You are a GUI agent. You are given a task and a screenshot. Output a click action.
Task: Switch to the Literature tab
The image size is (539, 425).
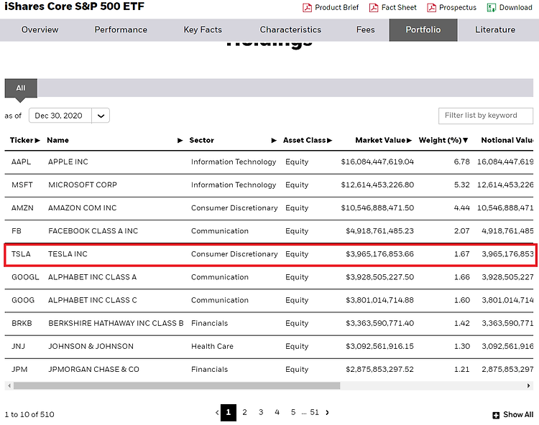pyautogui.click(x=495, y=30)
